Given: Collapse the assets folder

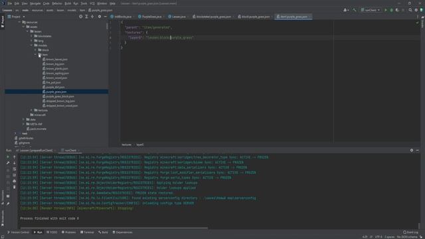Looking at the screenshot, I should tap(23, 27).
